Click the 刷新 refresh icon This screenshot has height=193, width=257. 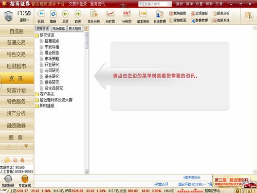point(53,14)
